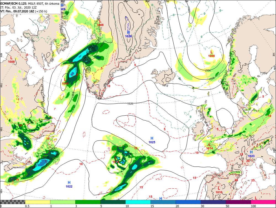
Task: Click the 'VT: Fim.. 09.07.2020 18Z (+150 h)' line
Action: [24, 11]
